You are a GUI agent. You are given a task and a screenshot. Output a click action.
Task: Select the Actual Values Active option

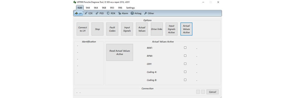(186, 29)
